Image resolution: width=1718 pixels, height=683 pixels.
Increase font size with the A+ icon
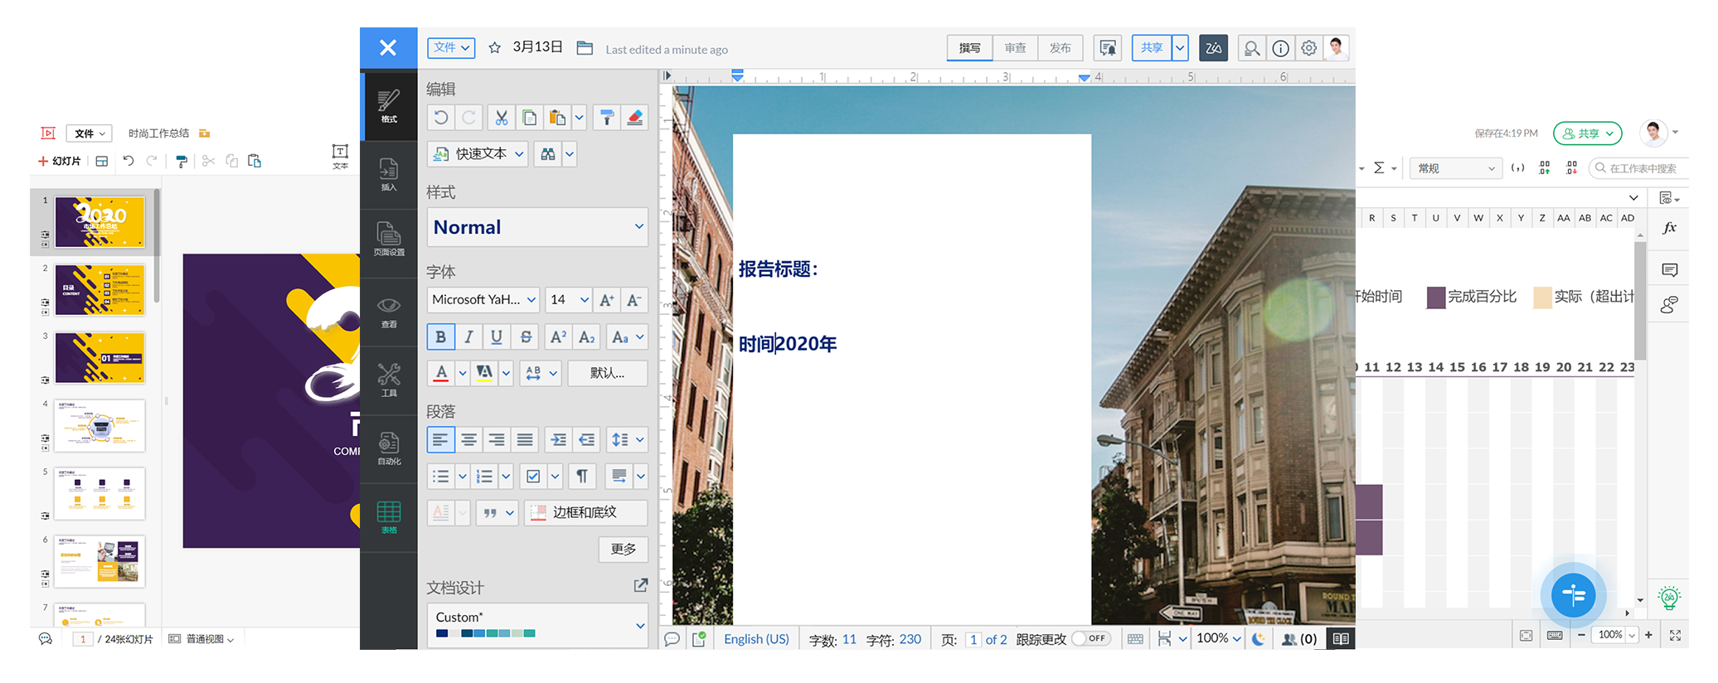click(607, 300)
